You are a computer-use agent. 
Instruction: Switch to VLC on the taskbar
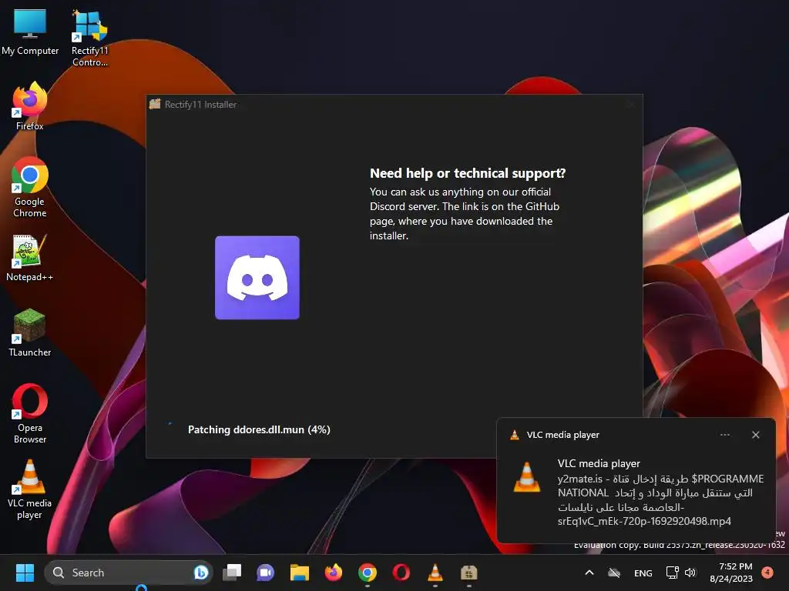435,573
